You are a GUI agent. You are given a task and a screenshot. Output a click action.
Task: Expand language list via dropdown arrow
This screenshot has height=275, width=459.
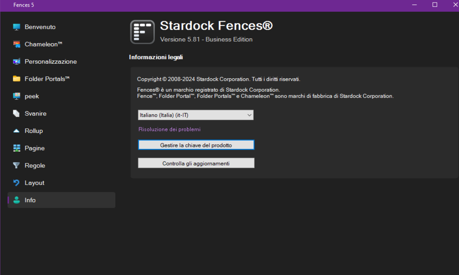pos(249,115)
